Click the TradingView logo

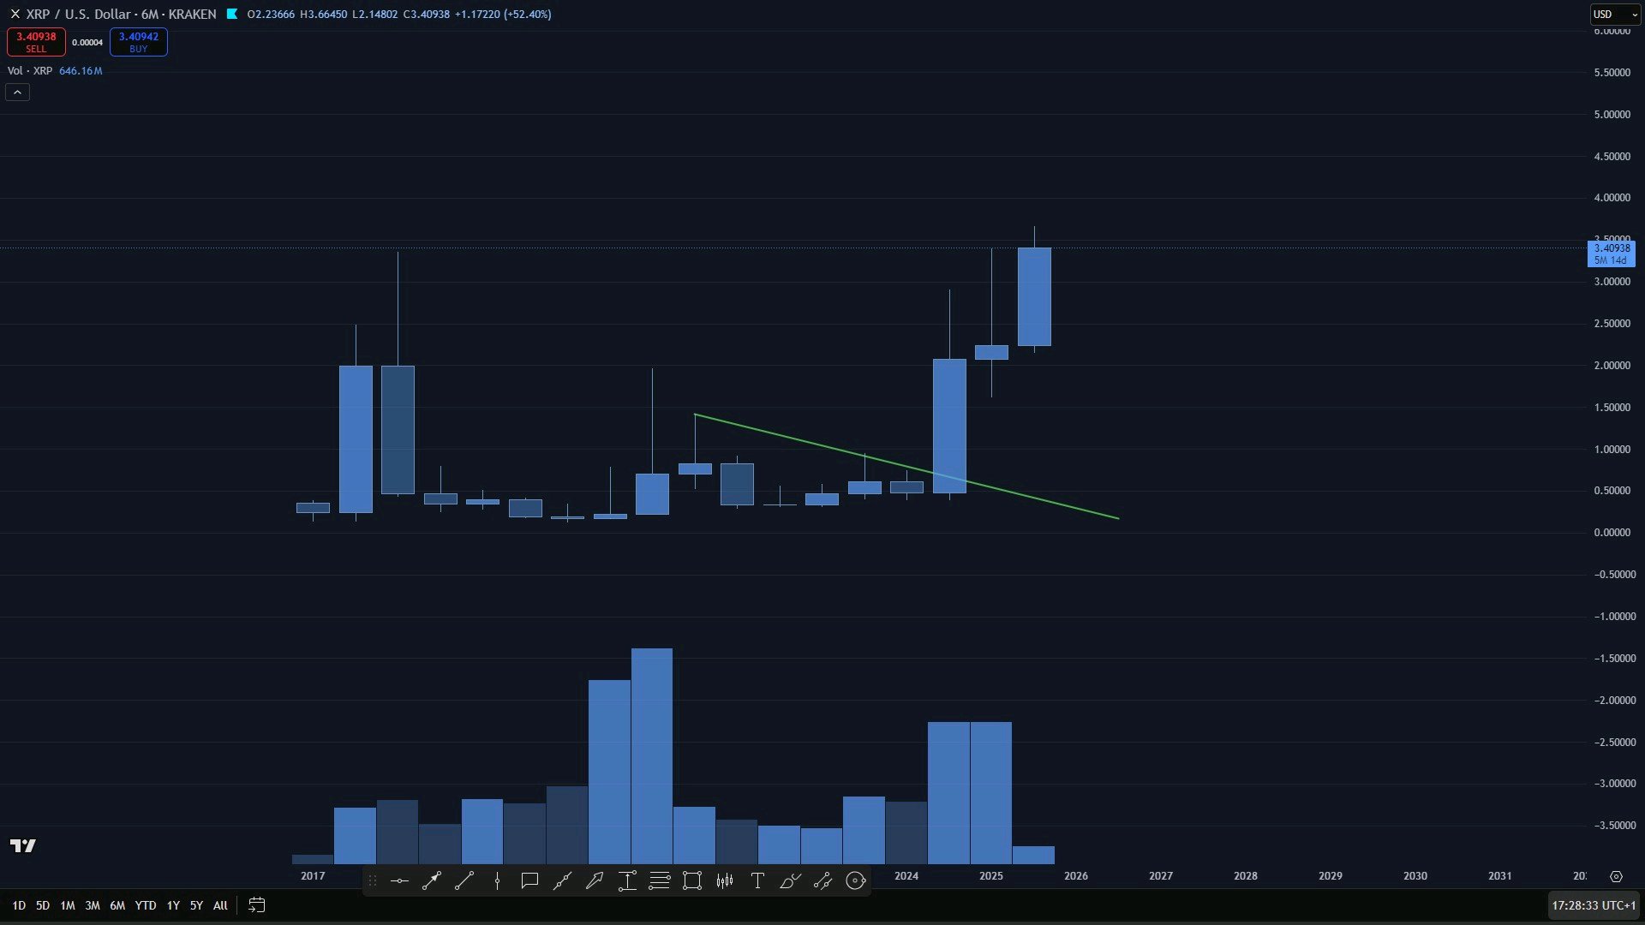coord(23,846)
